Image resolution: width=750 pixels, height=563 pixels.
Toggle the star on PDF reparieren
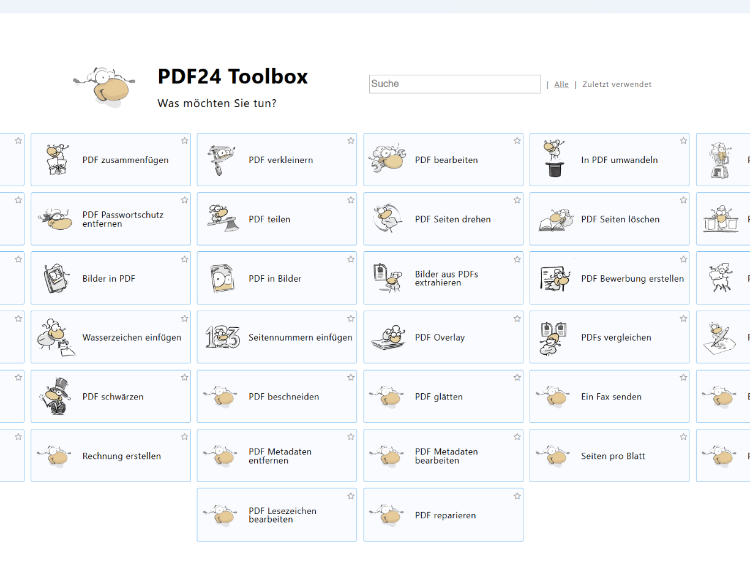pyautogui.click(x=517, y=496)
